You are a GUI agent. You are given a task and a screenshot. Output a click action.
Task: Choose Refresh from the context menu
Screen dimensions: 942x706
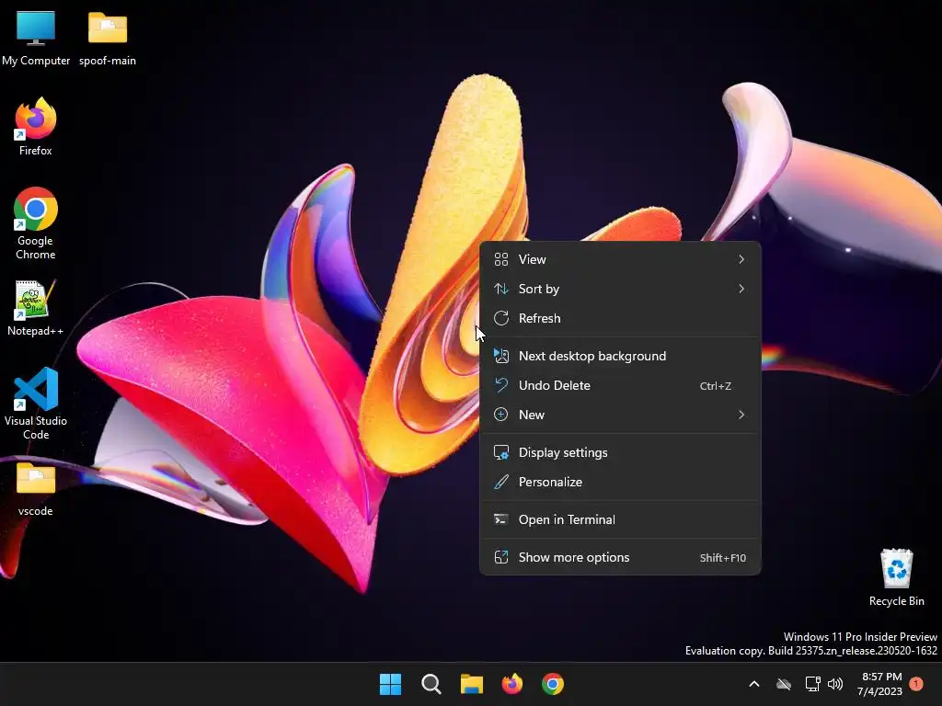[x=621, y=318]
